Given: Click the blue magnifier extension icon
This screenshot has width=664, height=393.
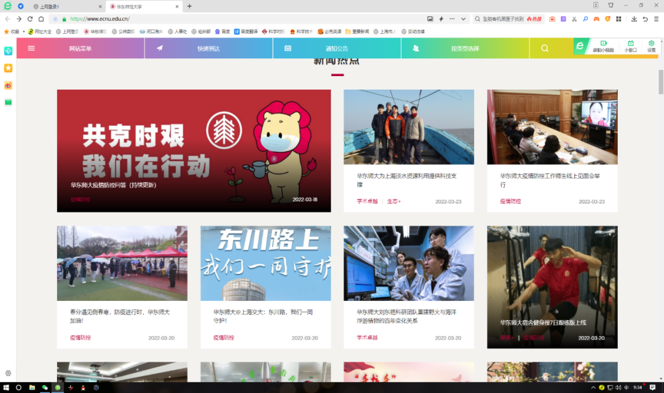Looking at the screenshot, I should (x=585, y=19).
